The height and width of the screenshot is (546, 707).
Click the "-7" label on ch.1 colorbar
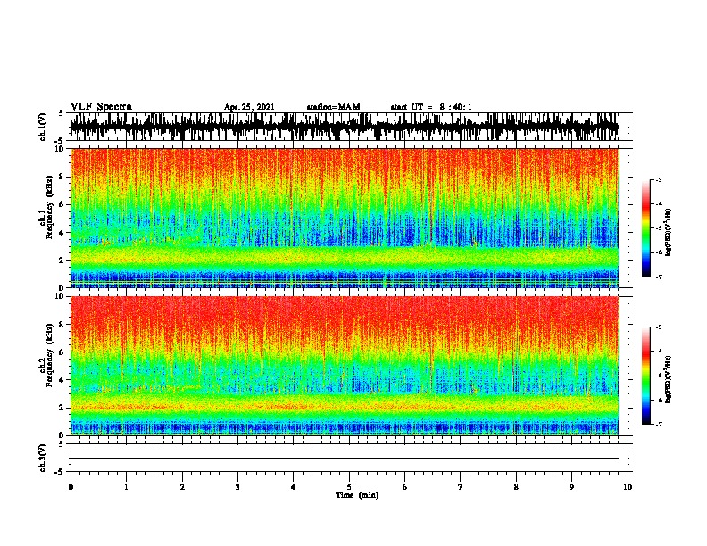click(659, 277)
